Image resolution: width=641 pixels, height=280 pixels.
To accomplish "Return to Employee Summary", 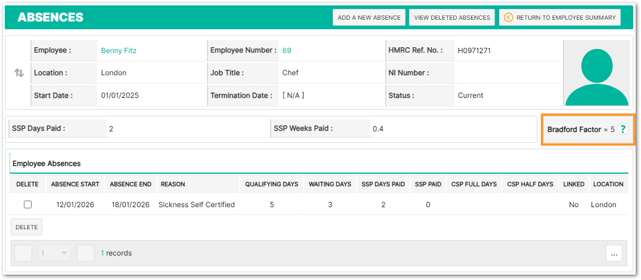I will coord(560,17).
